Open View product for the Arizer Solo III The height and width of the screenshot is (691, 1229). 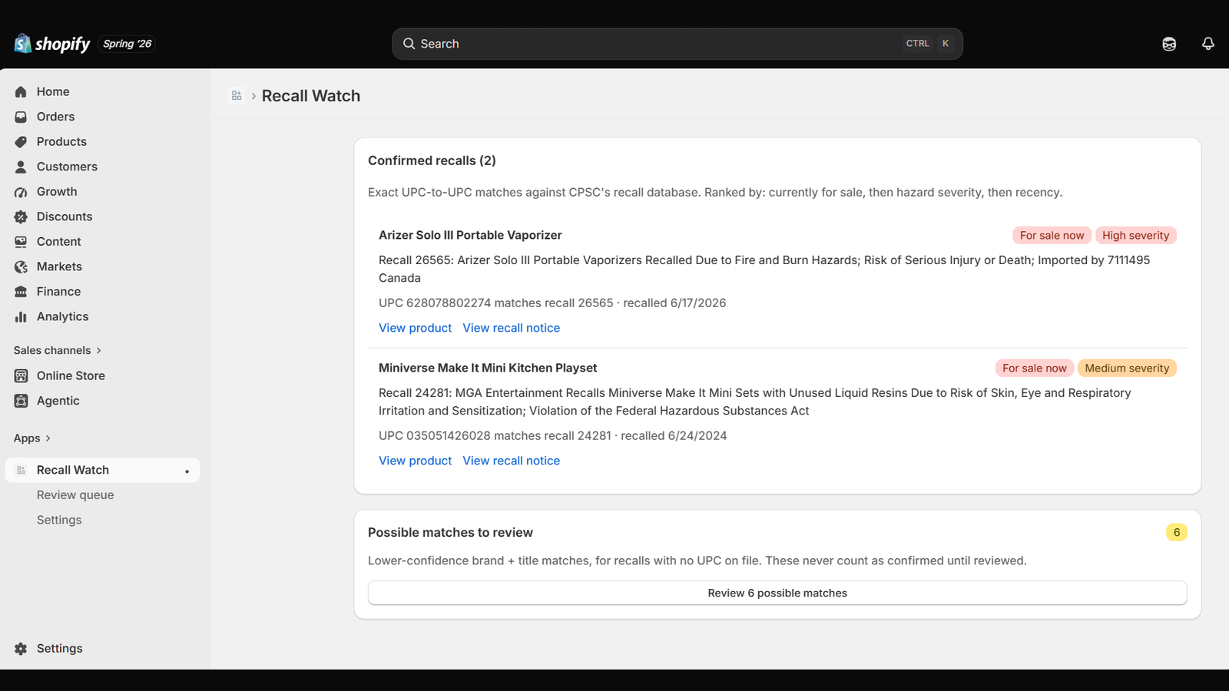tap(415, 328)
